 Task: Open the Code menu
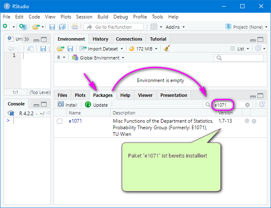[34, 17]
